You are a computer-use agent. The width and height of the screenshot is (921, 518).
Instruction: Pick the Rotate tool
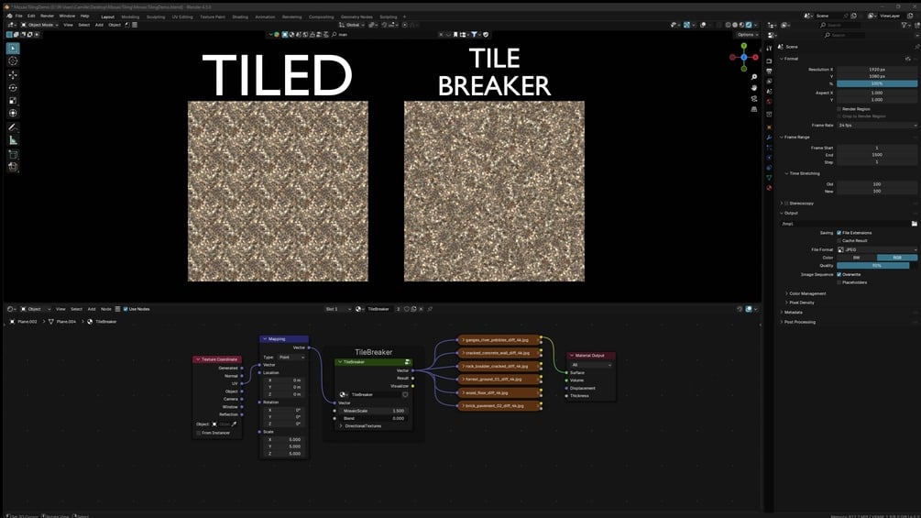click(13, 88)
